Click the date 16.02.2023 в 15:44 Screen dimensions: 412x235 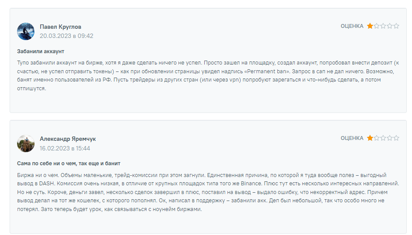(x=65, y=148)
